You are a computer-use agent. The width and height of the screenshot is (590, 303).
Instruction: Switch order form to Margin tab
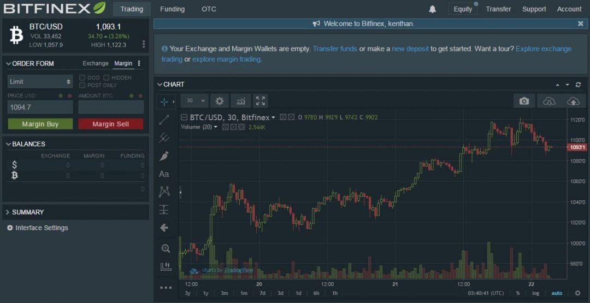pyautogui.click(x=123, y=63)
